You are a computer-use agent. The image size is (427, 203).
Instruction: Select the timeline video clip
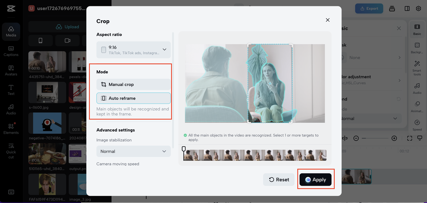356,176
